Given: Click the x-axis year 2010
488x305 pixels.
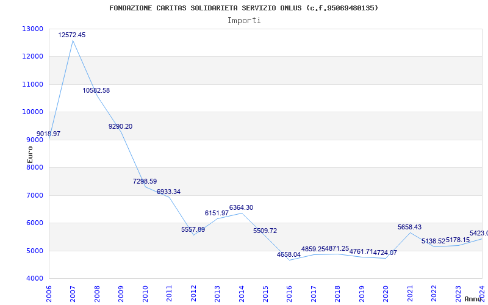Looking at the screenshot, I should point(145,294).
